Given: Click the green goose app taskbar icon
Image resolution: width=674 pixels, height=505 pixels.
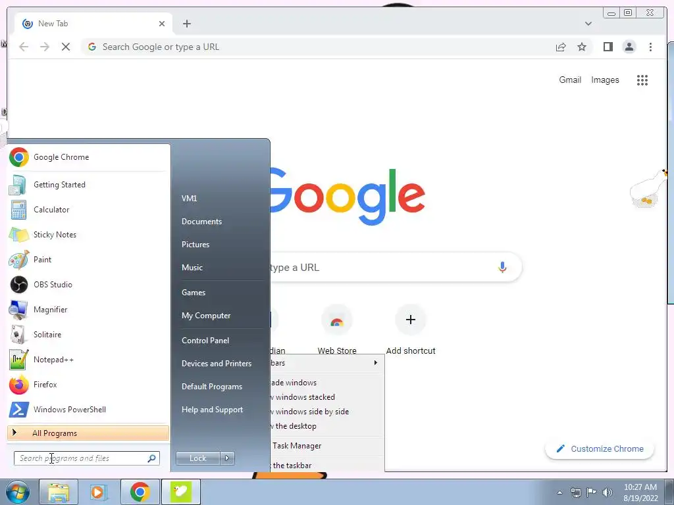Looking at the screenshot, I should tap(181, 492).
